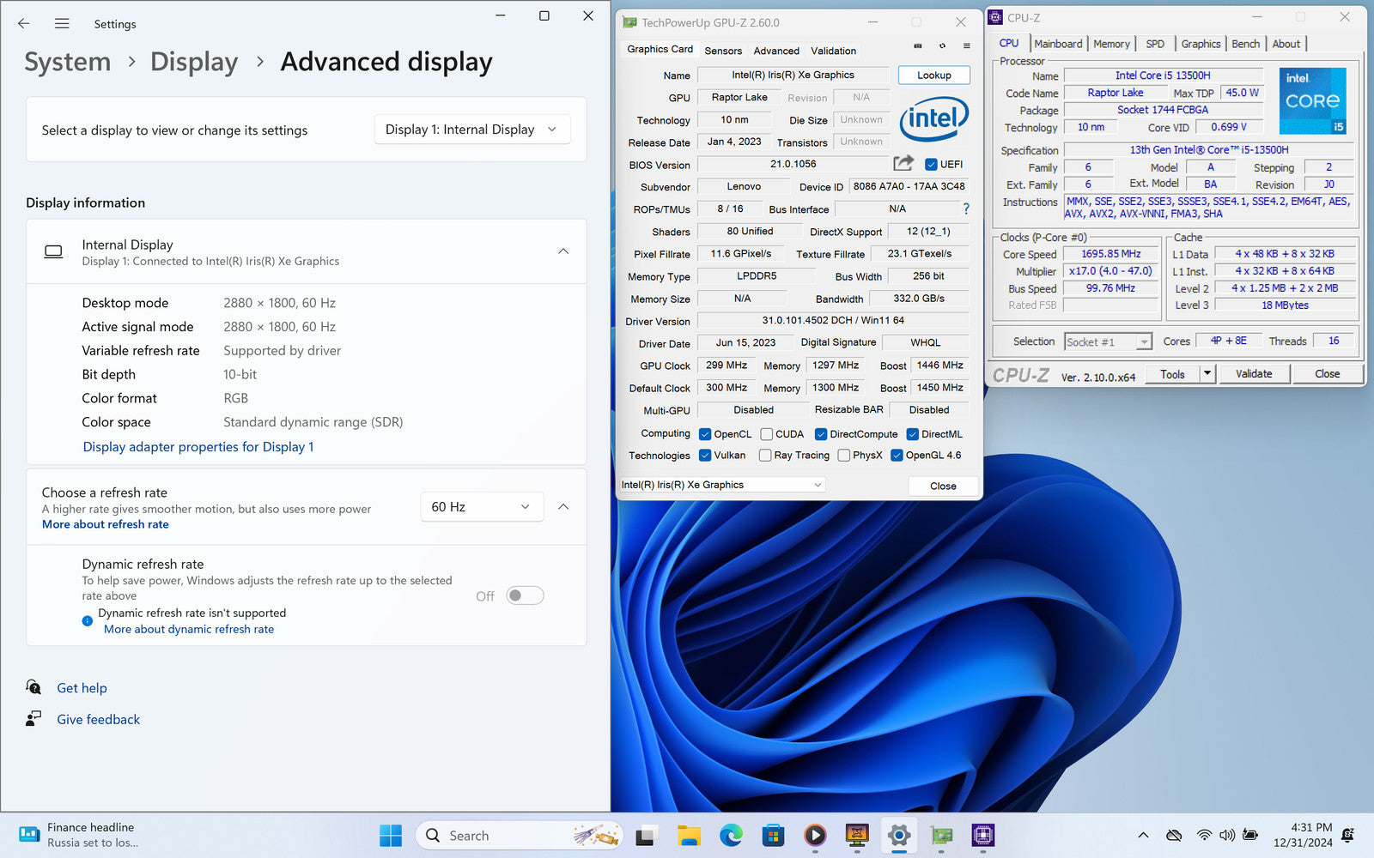Click the Give feedback icon

[x=33, y=719]
